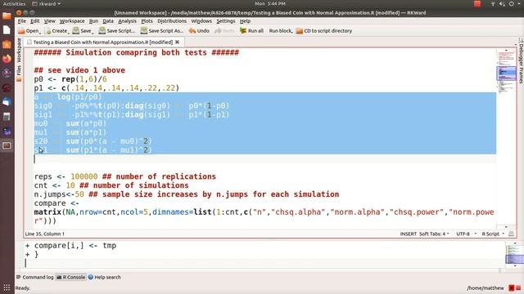Image resolution: width=524 pixels, height=294 pixels.
Task: Click the 'Simulation comapring both tests' comment
Action: [137, 52]
